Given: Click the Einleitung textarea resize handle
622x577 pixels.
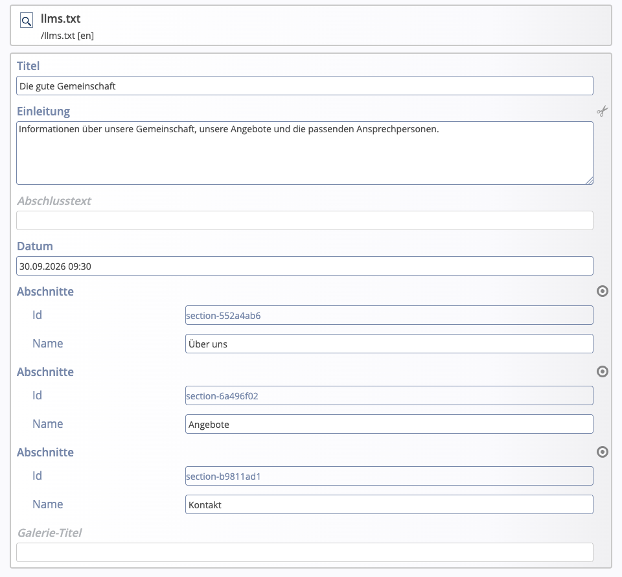Looking at the screenshot, I should (x=590, y=181).
